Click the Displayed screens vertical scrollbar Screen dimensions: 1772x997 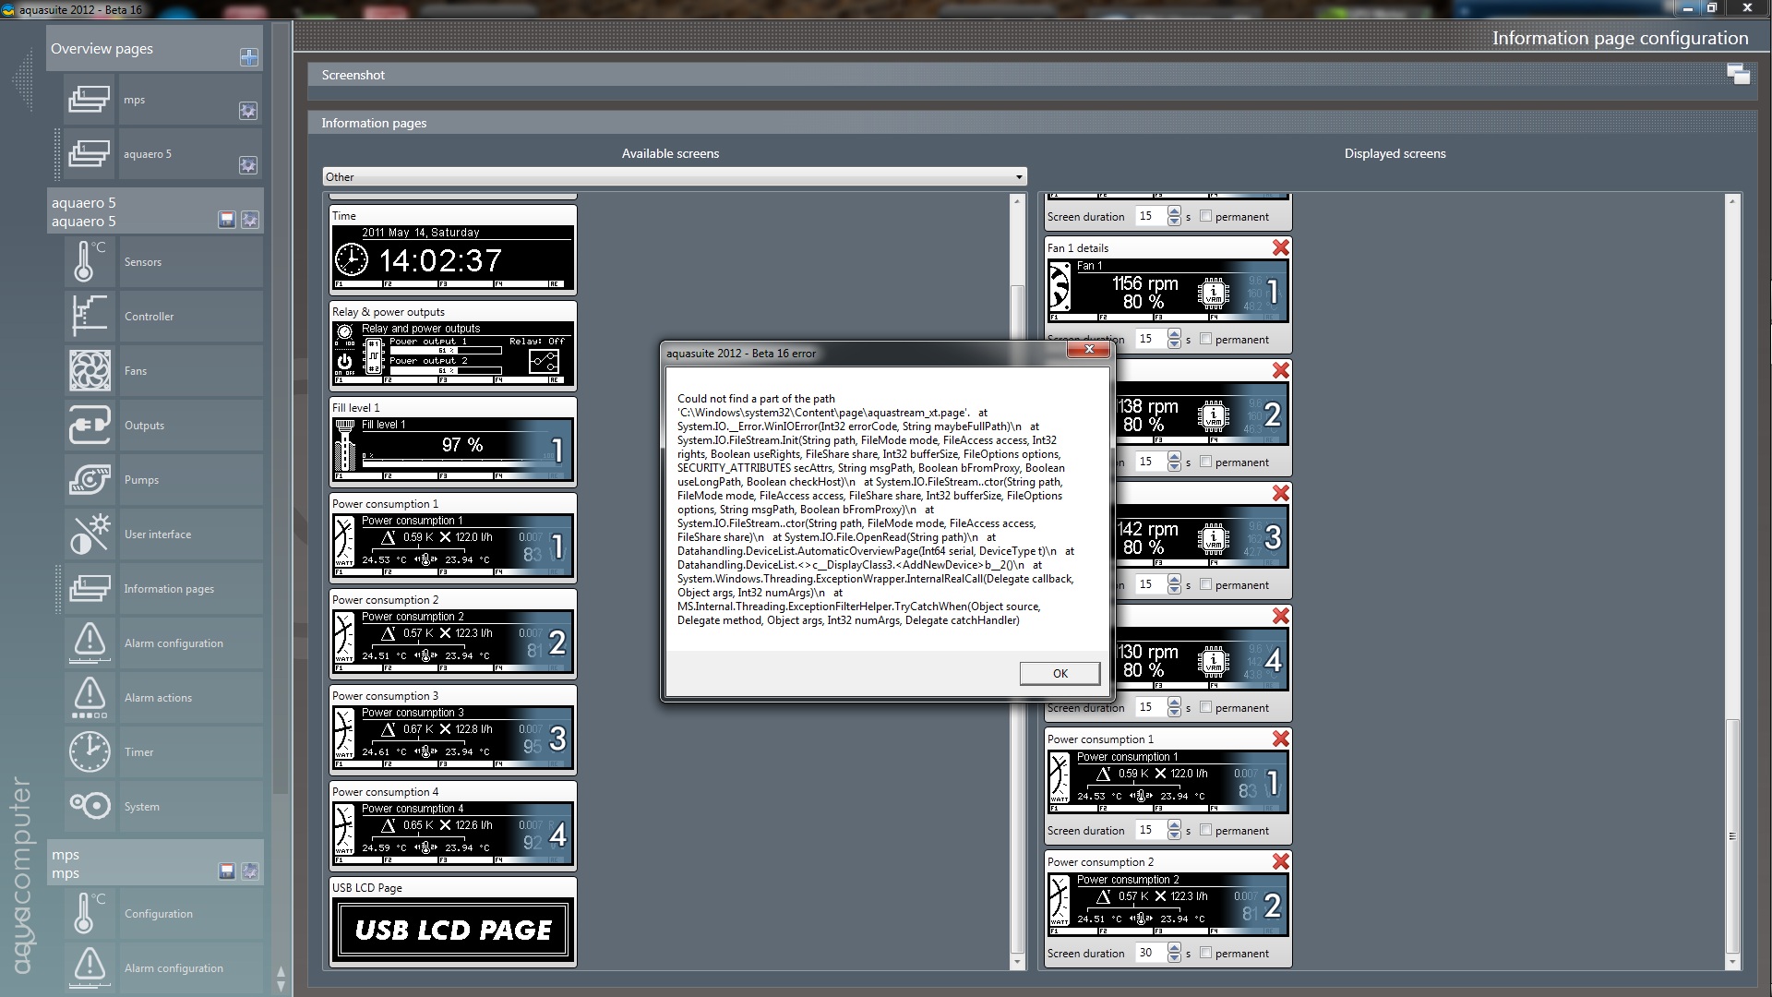point(1731,836)
